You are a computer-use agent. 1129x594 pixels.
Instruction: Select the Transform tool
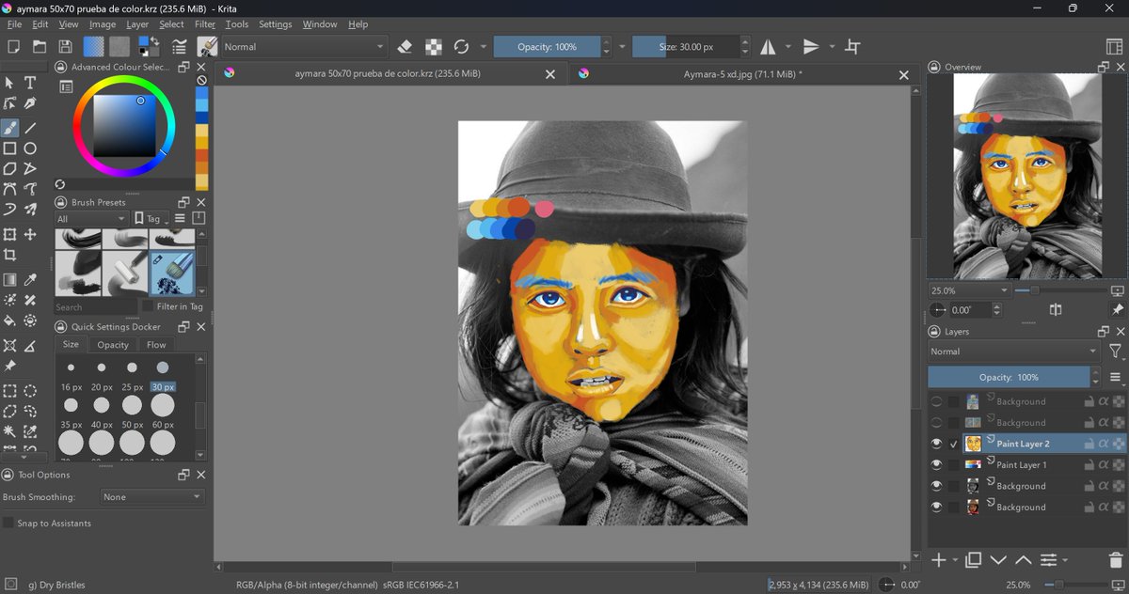(9, 234)
